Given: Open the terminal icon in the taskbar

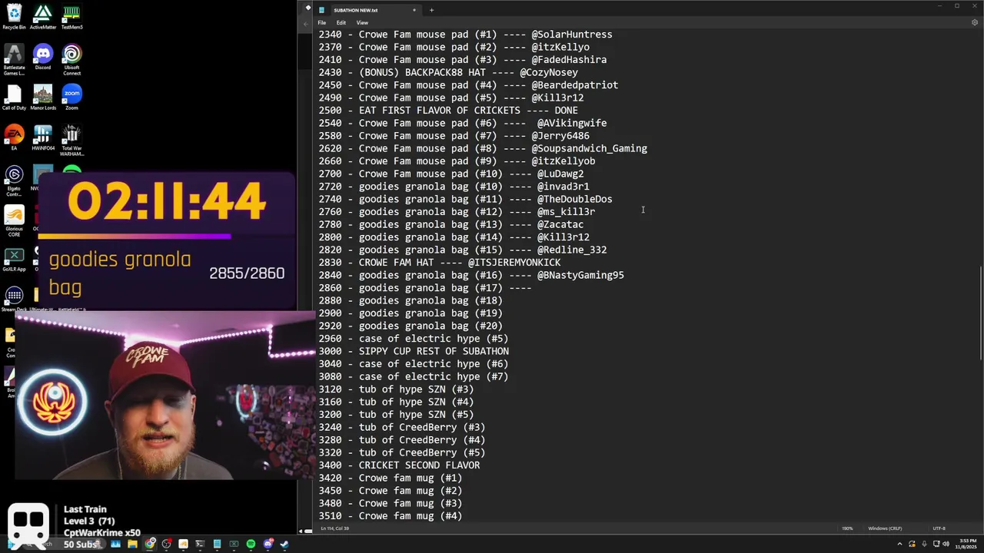Looking at the screenshot, I should coord(200,544).
